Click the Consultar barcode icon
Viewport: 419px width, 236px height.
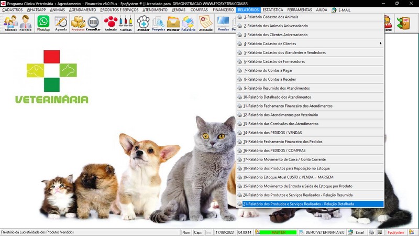pos(93,23)
